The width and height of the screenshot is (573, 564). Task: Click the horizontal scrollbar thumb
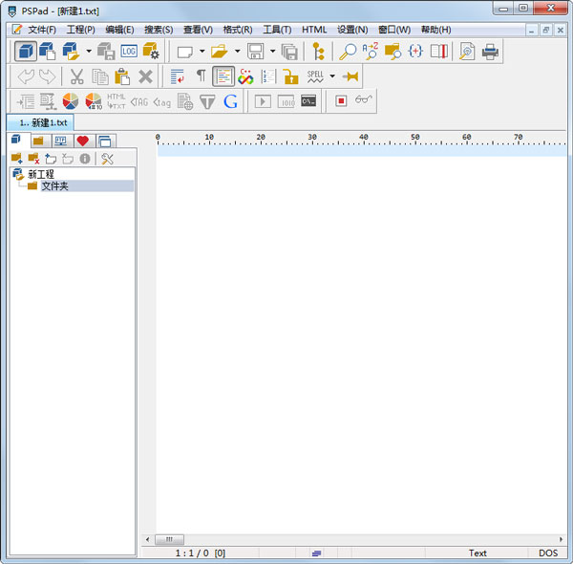pos(169,539)
